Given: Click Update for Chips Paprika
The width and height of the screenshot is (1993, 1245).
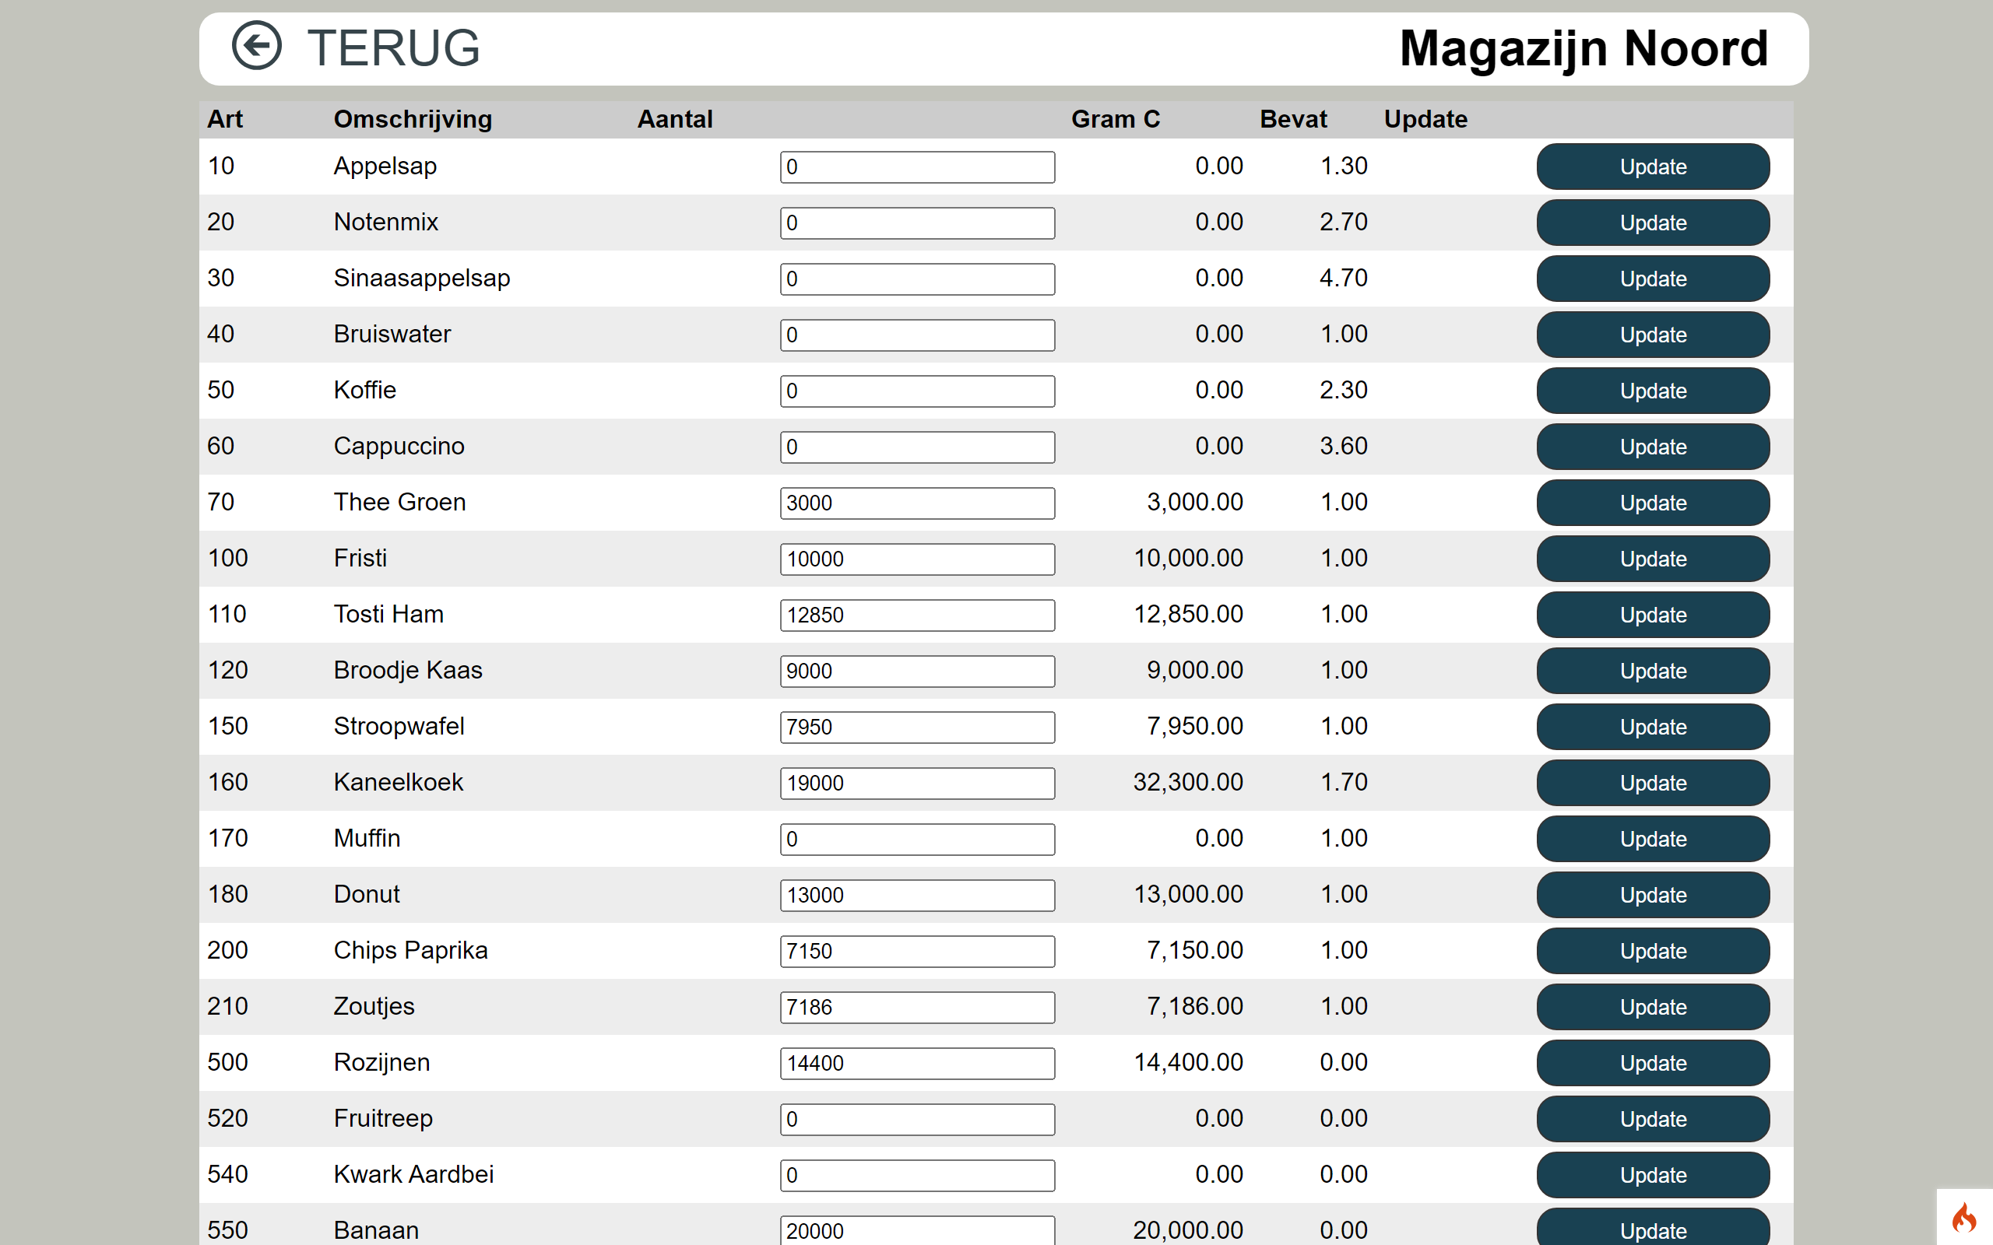Looking at the screenshot, I should coord(1653,950).
